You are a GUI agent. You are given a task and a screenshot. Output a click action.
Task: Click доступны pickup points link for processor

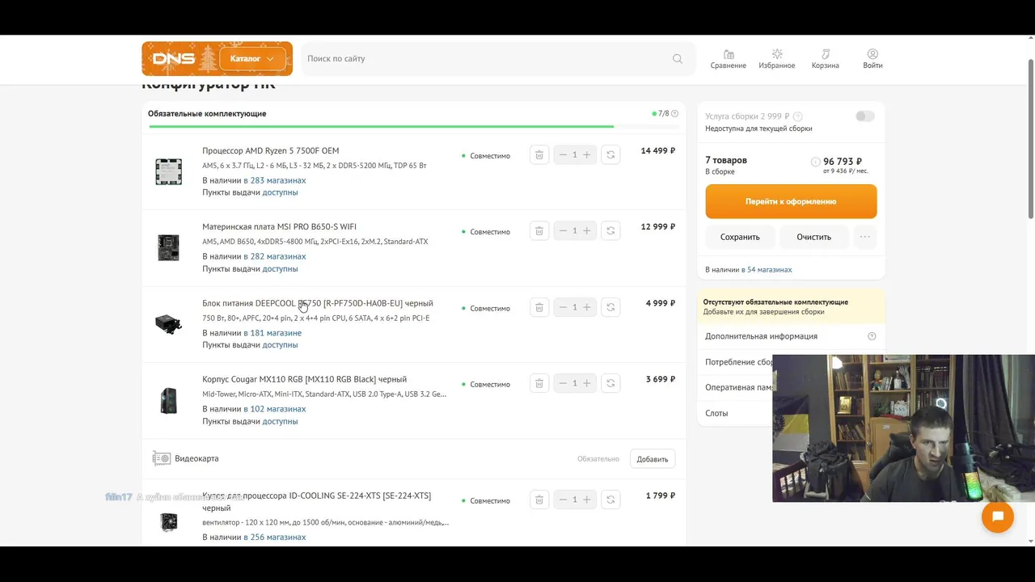tap(280, 192)
